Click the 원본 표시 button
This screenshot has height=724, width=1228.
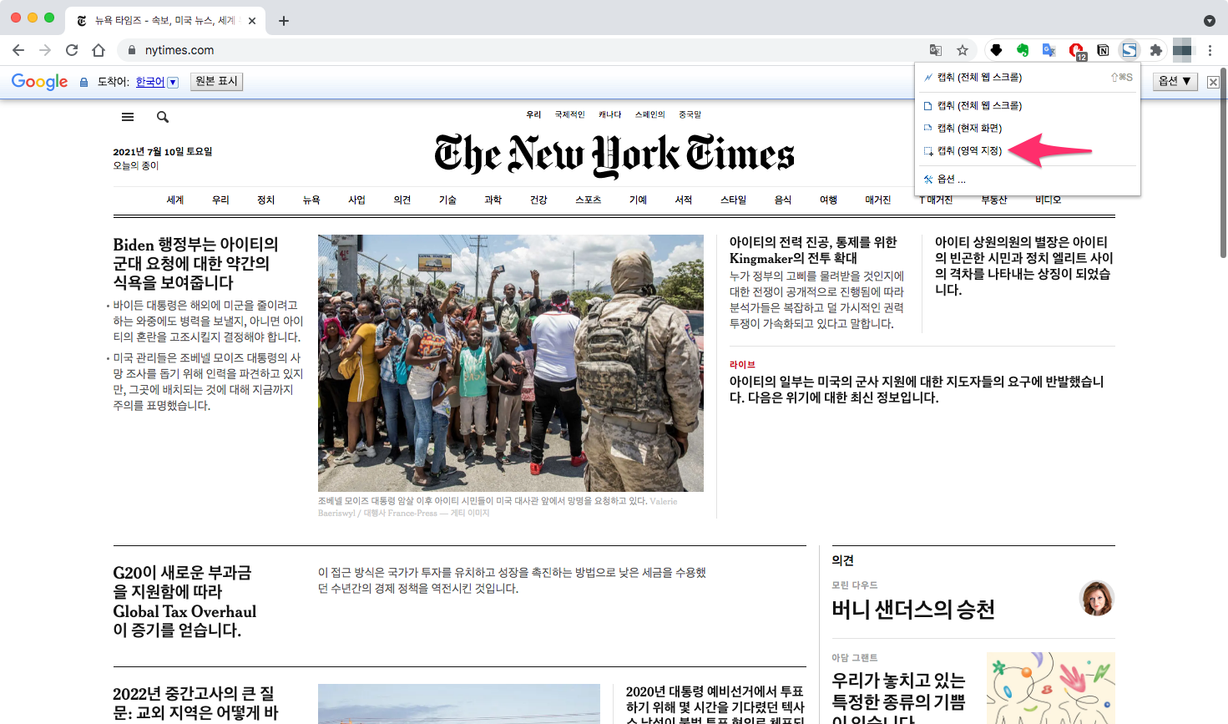(217, 81)
